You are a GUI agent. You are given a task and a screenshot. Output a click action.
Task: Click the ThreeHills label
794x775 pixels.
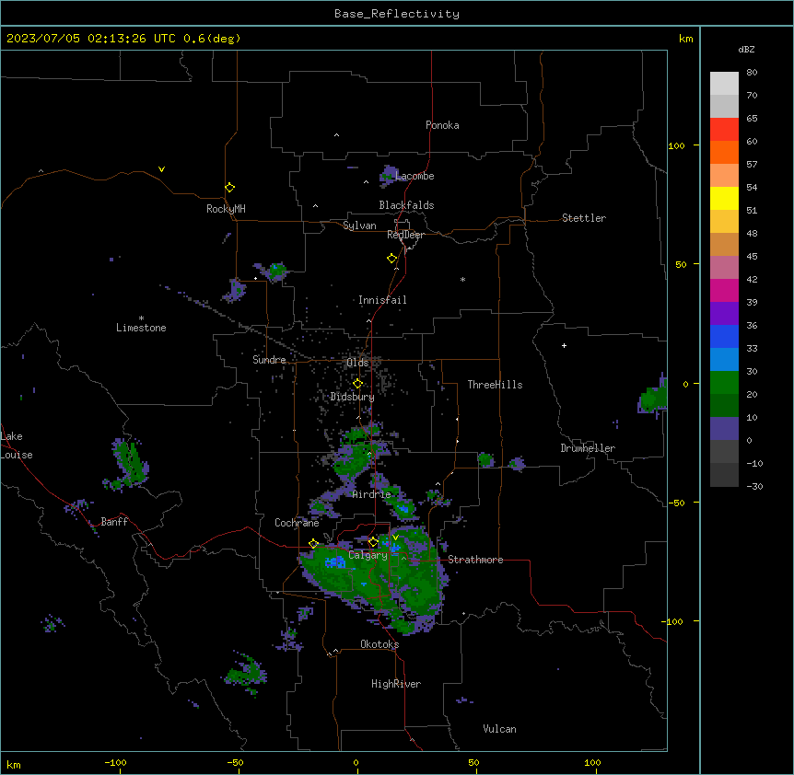tap(495, 385)
